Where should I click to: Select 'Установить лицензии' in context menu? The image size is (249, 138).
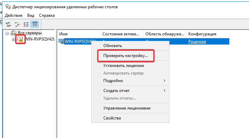click(x=123, y=66)
